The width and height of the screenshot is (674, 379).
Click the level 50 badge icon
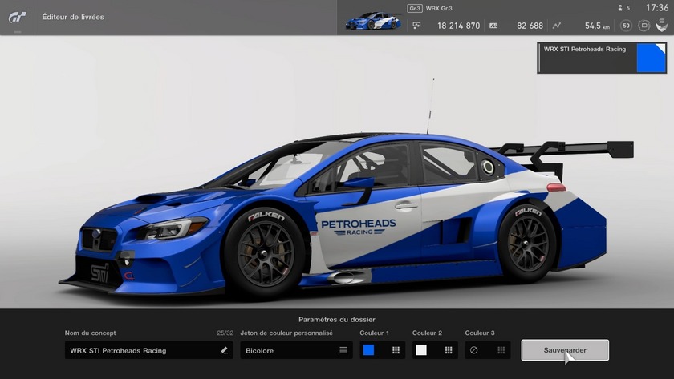pyautogui.click(x=625, y=26)
